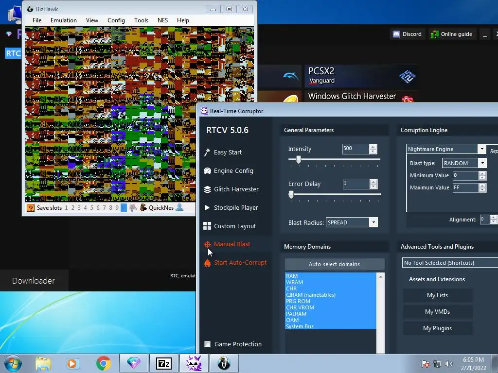This screenshot has height=373, width=498.
Task: Click the Minimum Value stepper arrows
Action: pyautogui.click(x=482, y=175)
